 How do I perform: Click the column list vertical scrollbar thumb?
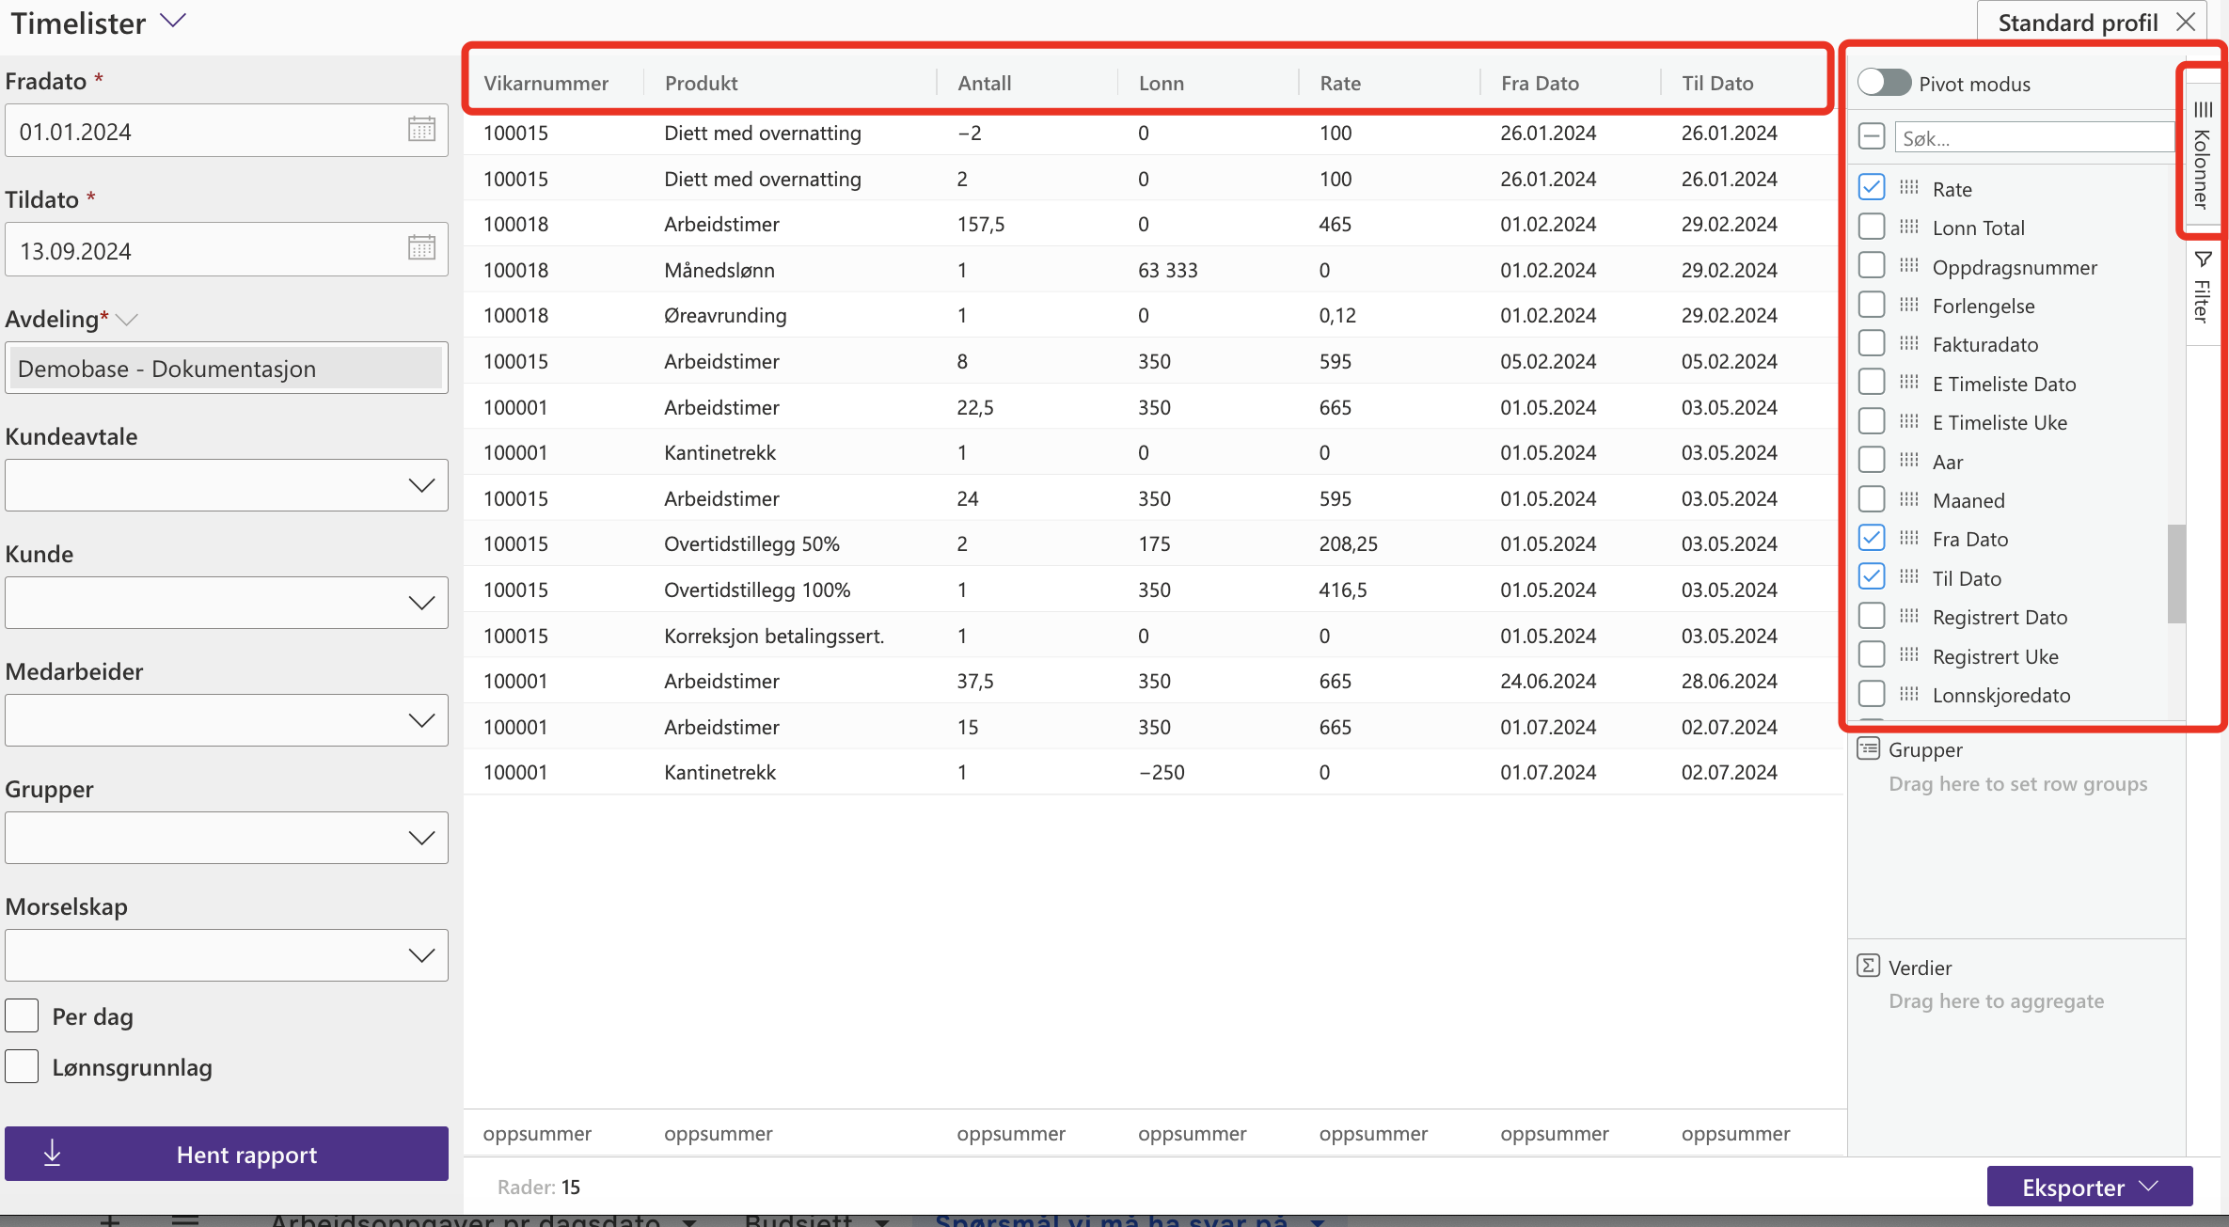click(x=2176, y=574)
